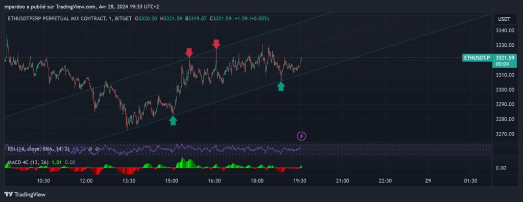Image resolution: width=523 pixels, height=202 pixels.
Task: Click the 01:30 time axis label
Action: (x=470, y=181)
